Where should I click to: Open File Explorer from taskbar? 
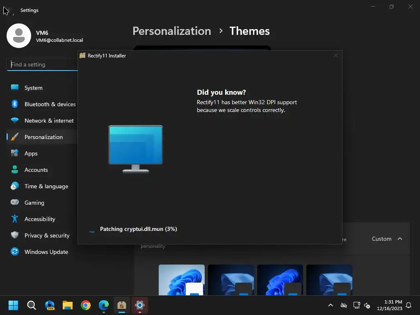click(x=68, y=305)
